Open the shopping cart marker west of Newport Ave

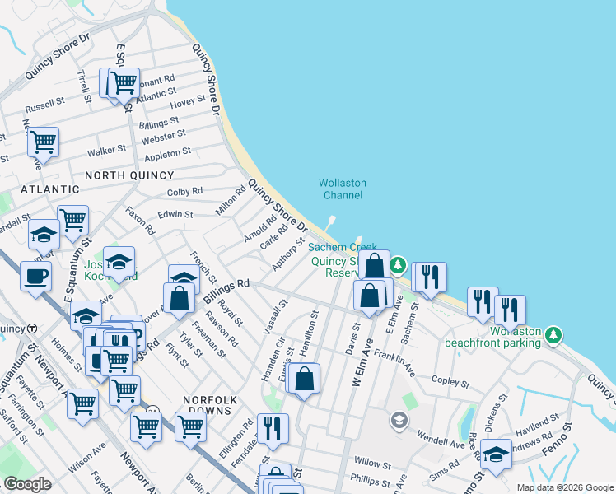point(82,404)
